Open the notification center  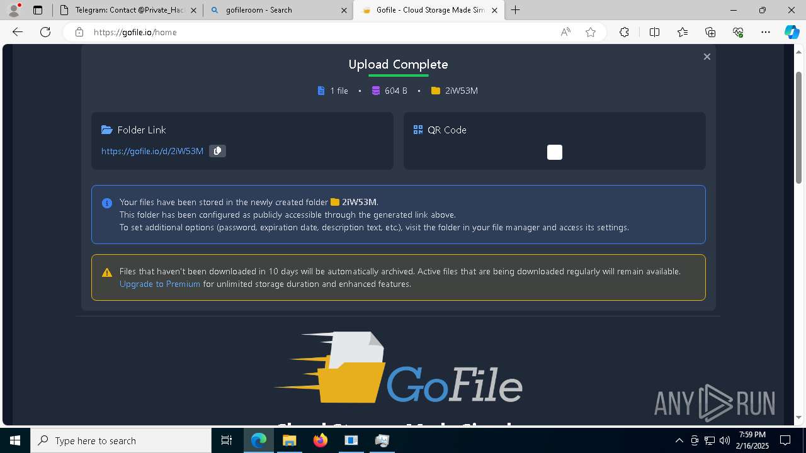(785, 440)
